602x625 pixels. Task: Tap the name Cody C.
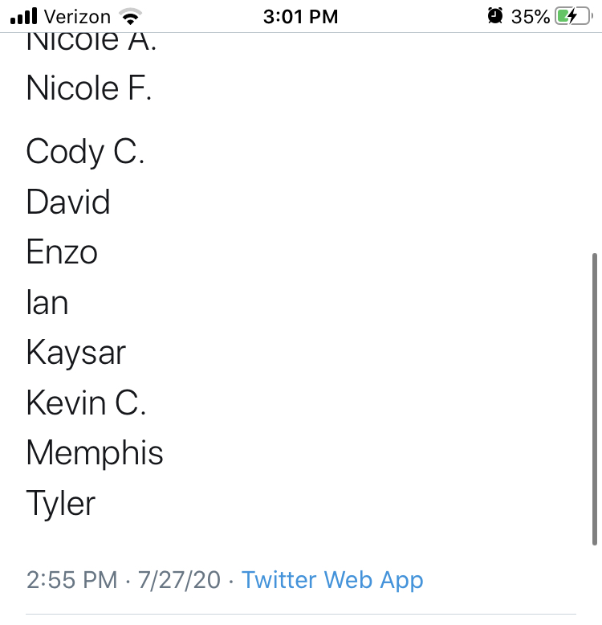click(85, 152)
